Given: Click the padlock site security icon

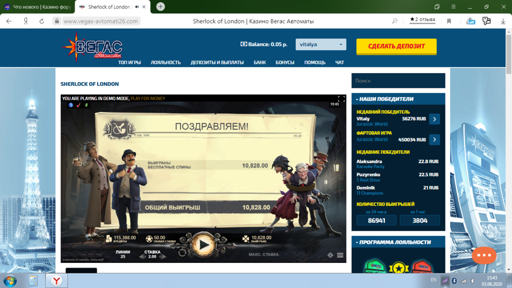Looking at the screenshot, I should [x=57, y=21].
